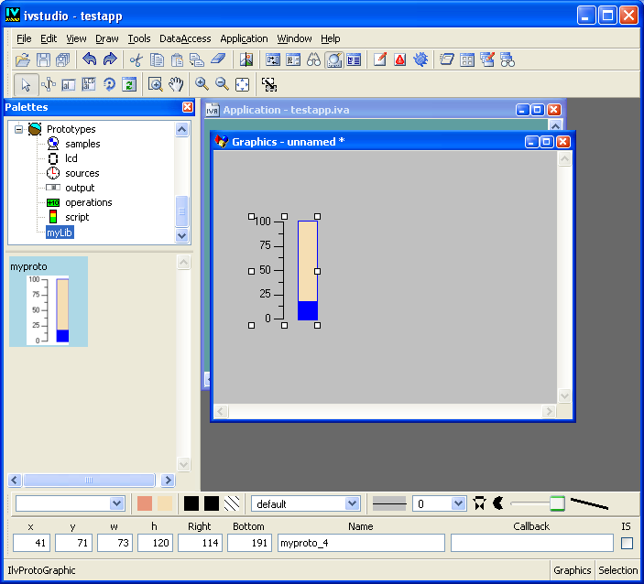Open the line width dropdown showing 0
The height and width of the screenshot is (584, 644).
click(x=458, y=503)
